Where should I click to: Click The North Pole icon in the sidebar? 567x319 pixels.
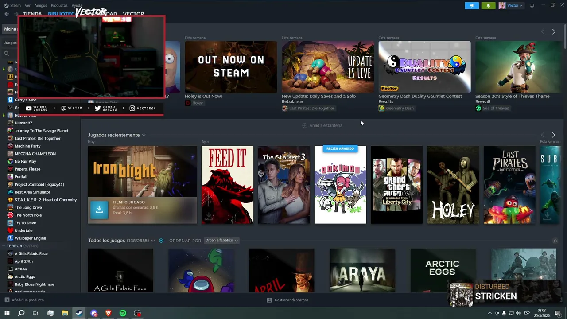10,215
